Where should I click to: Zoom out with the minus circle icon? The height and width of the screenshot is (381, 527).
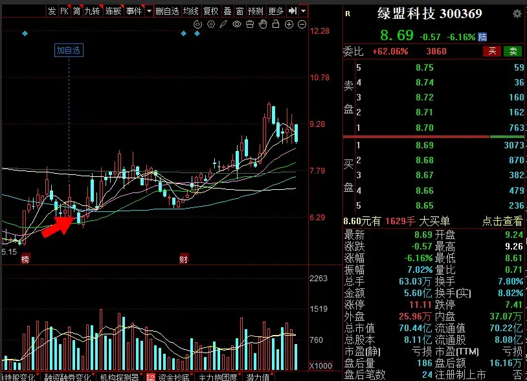[x=302, y=24]
